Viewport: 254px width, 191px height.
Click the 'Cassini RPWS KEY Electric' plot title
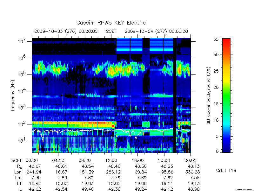(x=111, y=23)
